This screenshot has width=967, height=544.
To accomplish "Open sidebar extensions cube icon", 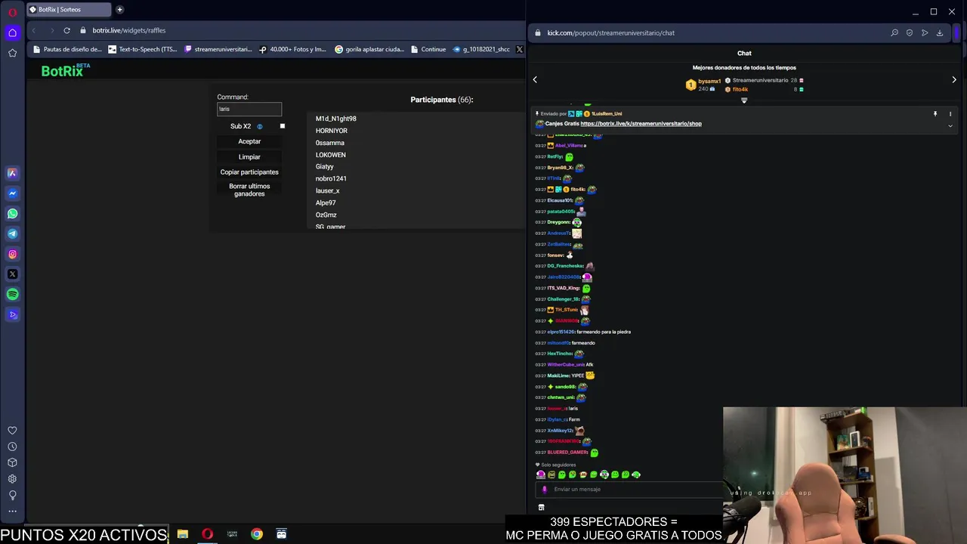I will click(x=12, y=462).
